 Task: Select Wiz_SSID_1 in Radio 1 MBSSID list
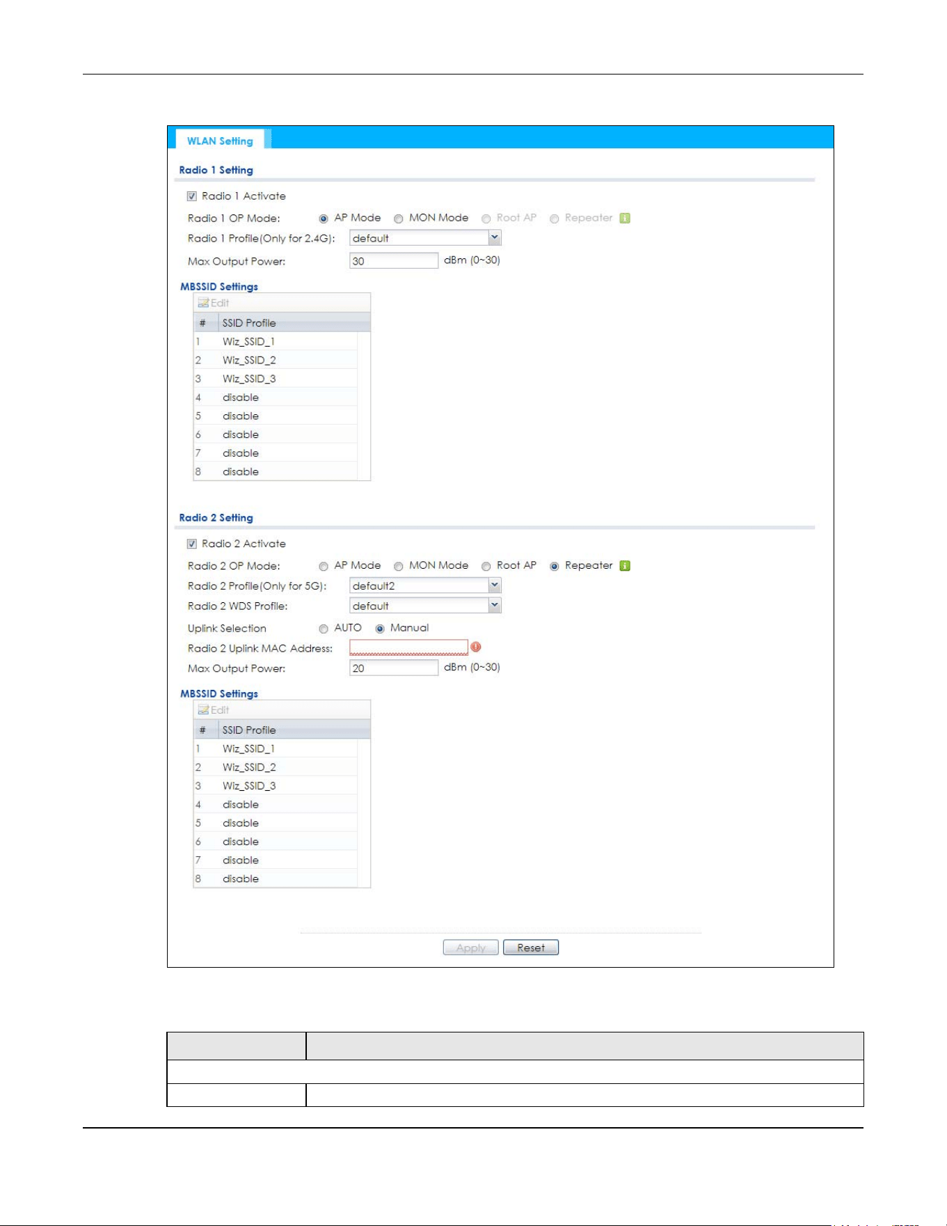click(x=276, y=341)
